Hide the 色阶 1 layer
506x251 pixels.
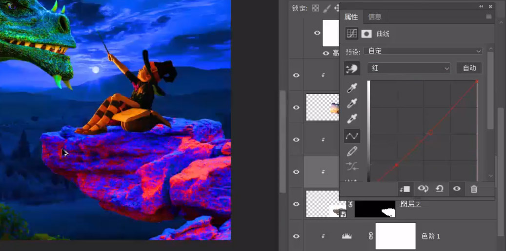point(296,236)
